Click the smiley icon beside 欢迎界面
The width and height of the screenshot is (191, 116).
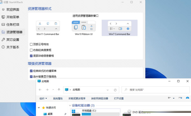3,9
